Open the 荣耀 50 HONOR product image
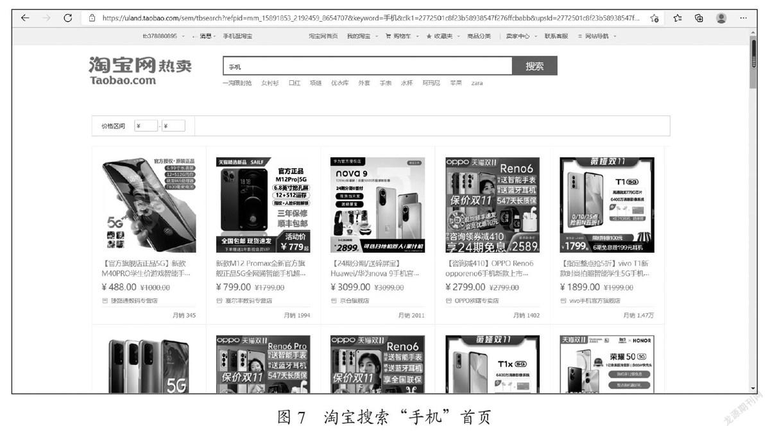 click(x=607, y=364)
